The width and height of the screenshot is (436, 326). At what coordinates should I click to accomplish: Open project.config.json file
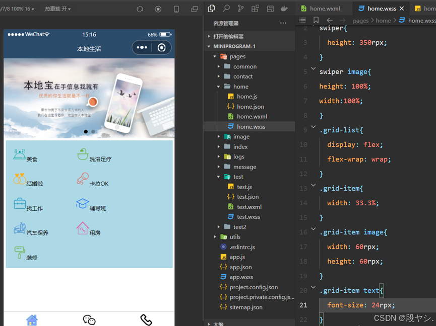tap(254, 287)
